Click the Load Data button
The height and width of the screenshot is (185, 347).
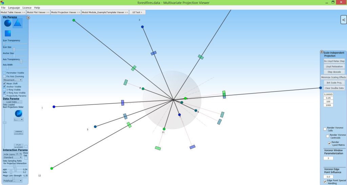tap(13, 102)
